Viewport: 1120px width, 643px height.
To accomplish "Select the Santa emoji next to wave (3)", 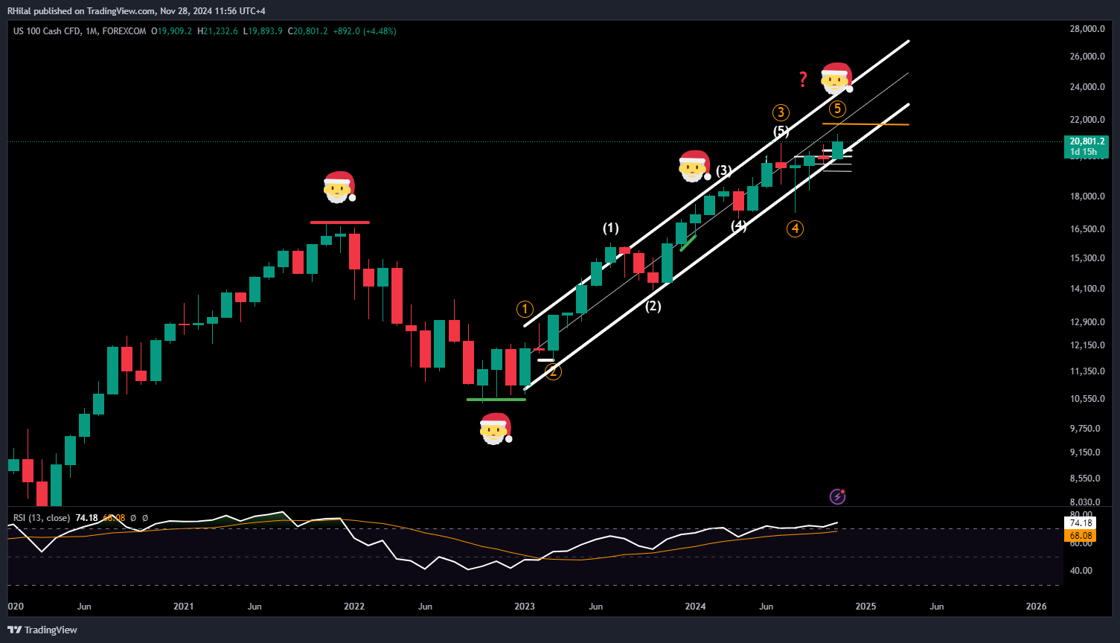I will click(x=694, y=167).
